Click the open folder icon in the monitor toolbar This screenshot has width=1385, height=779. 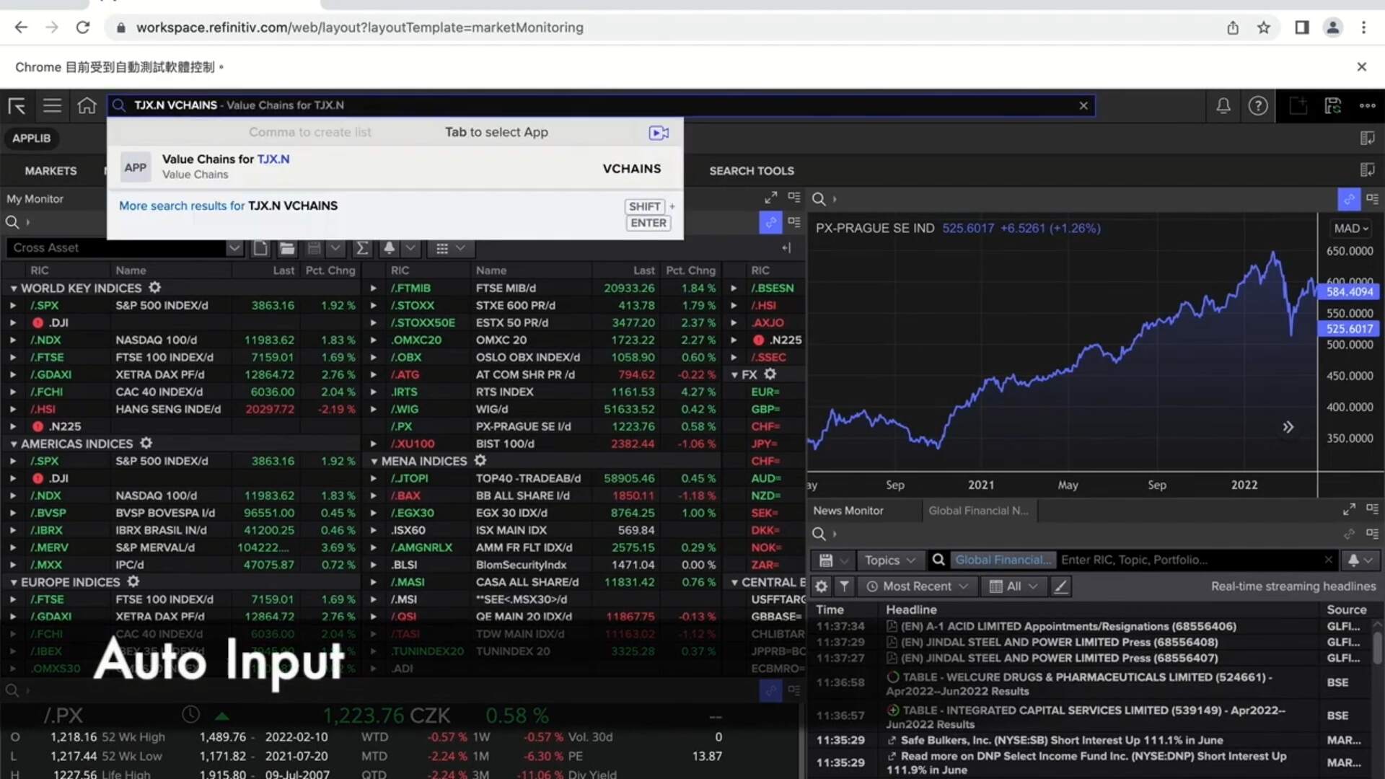pyautogui.click(x=287, y=248)
